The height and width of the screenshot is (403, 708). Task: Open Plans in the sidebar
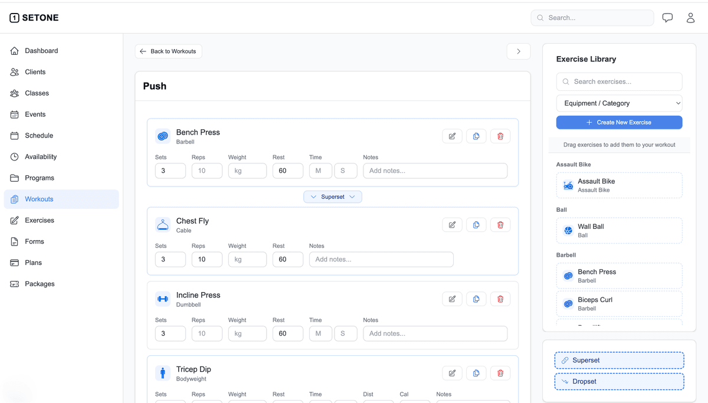(x=61, y=263)
